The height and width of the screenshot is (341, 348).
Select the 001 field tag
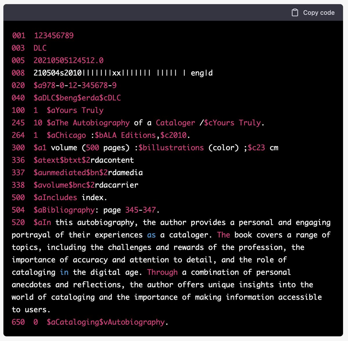(19, 36)
